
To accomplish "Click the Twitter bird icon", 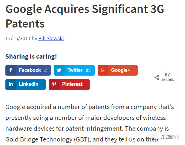I will coord(59,70).
